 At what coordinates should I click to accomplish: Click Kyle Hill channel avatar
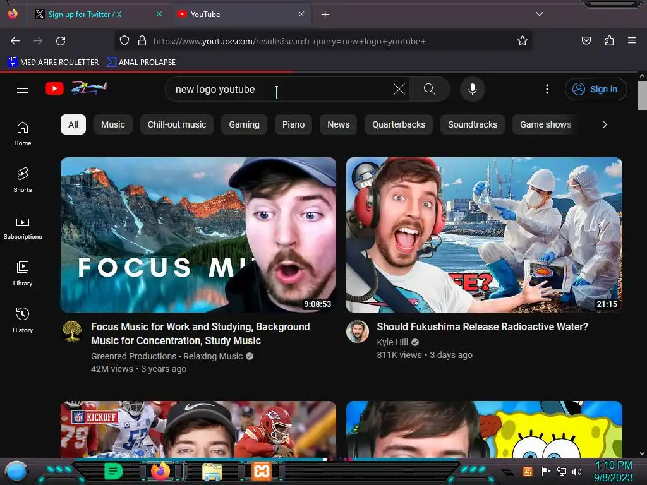(x=358, y=332)
